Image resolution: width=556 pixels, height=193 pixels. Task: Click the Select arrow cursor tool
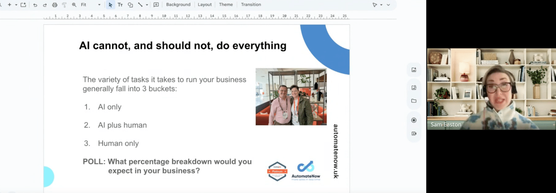coord(111,5)
